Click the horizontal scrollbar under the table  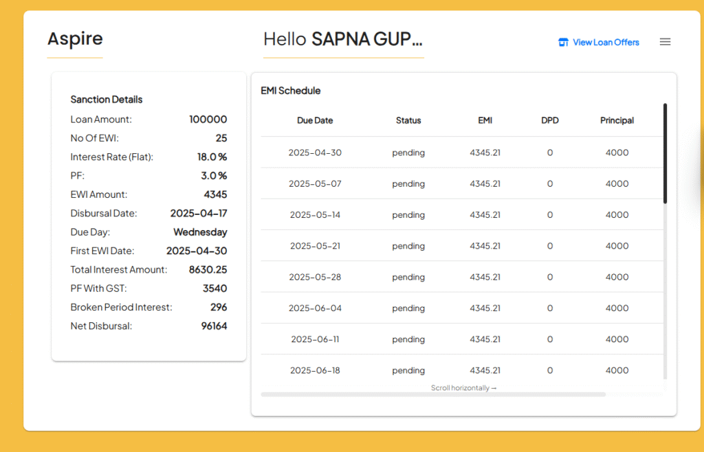click(x=433, y=394)
